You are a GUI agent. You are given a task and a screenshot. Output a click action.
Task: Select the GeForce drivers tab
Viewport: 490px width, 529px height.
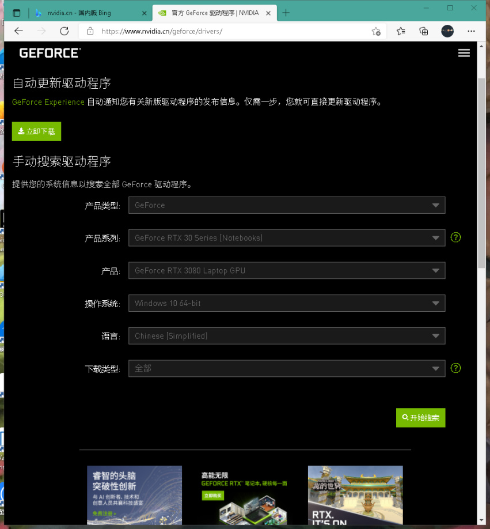click(215, 13)
